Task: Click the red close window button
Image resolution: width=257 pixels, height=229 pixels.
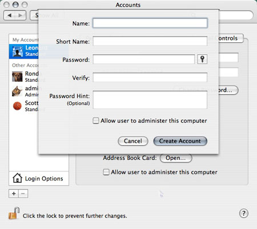Action: pyautogui.click(x=6, y=5)
